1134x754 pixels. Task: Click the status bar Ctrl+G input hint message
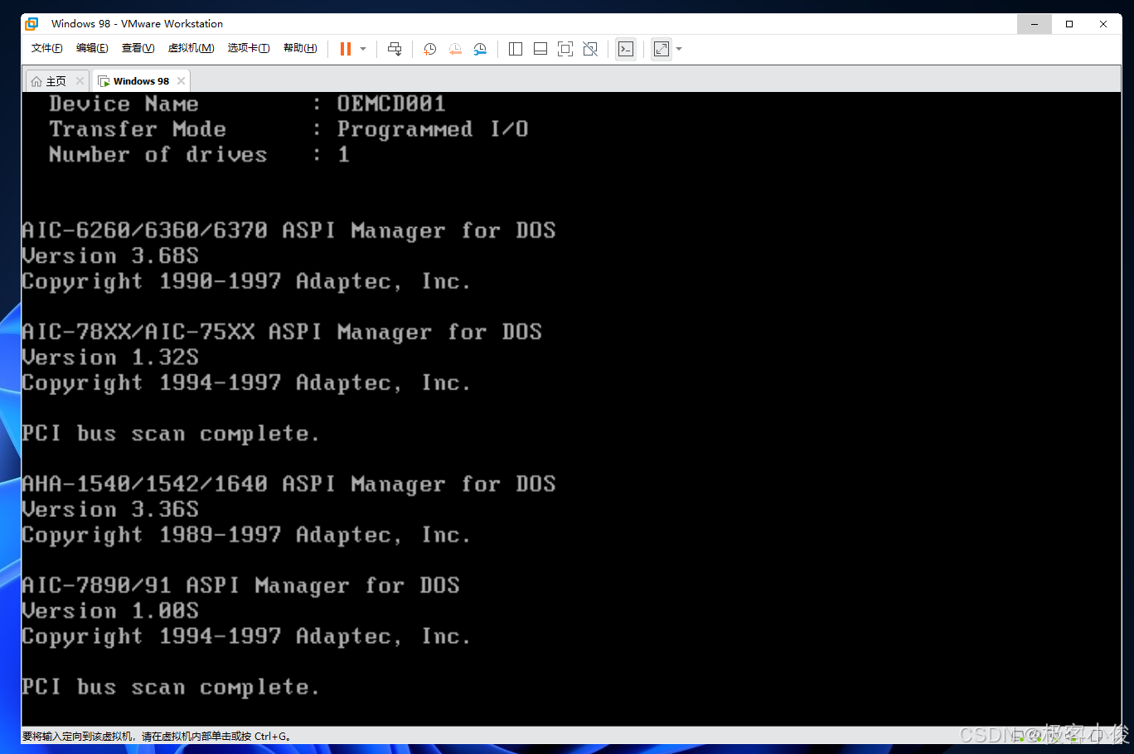click(x=157, y=736)
